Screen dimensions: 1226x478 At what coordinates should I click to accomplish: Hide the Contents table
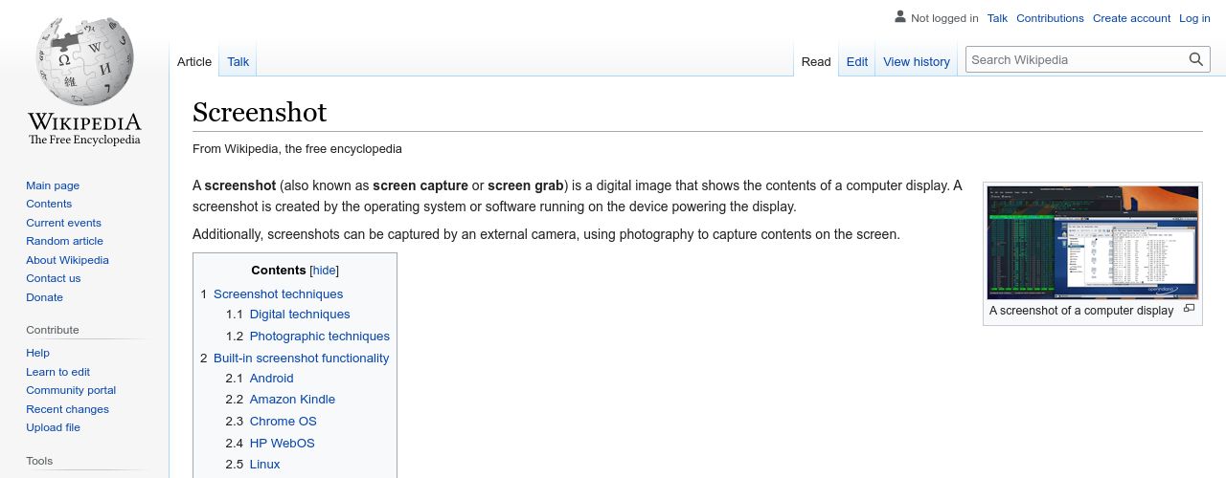(x=324, y=271)
